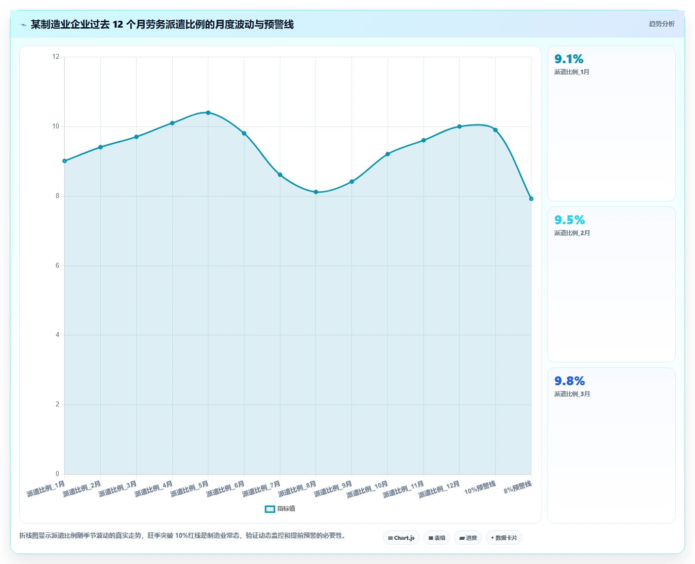Click the trend icon beside the chart title
This screenshot has height=564, width=695.
click(23, 25)
